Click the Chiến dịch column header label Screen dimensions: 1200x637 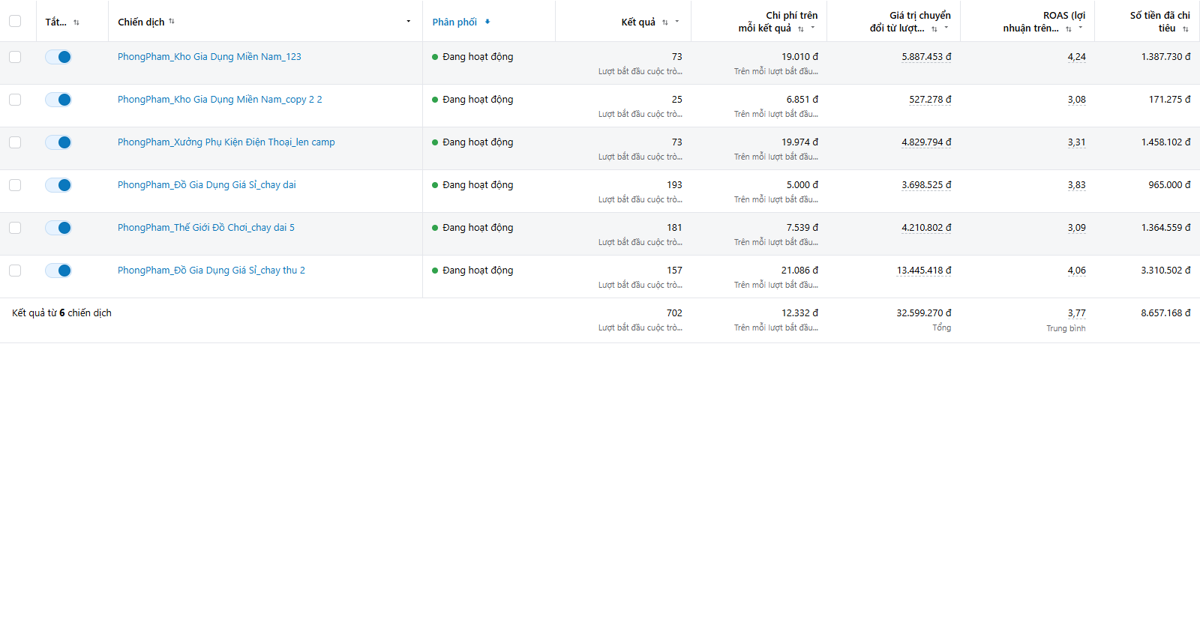click(x=141, y=22)
